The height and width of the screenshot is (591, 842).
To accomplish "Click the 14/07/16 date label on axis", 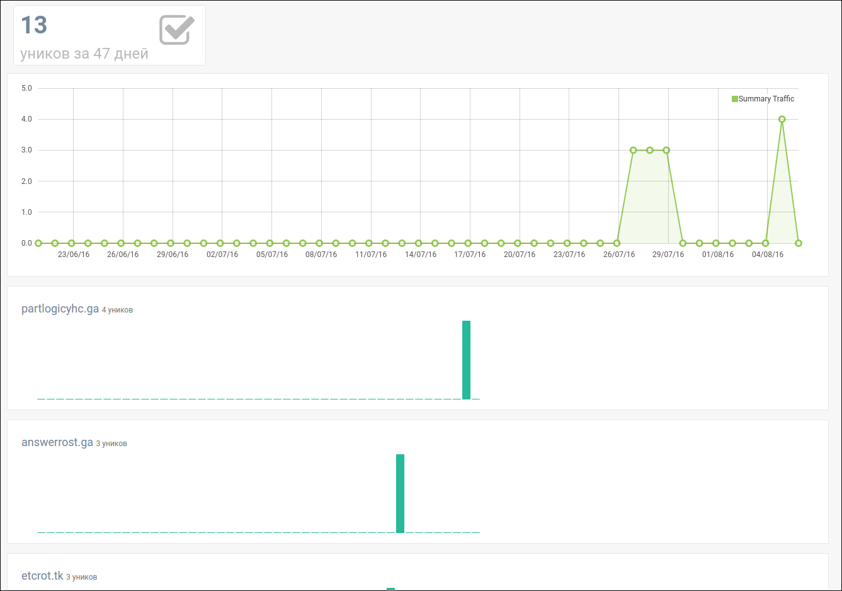I will point(421,255).
